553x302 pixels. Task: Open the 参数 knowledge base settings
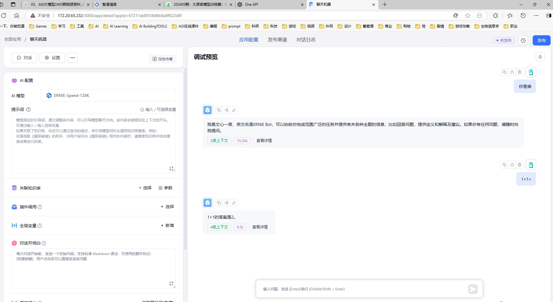coord(166,188)
